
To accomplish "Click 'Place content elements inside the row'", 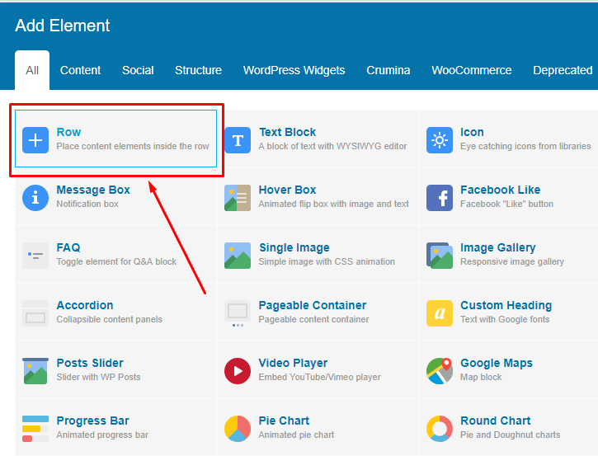I will [133, 146].
